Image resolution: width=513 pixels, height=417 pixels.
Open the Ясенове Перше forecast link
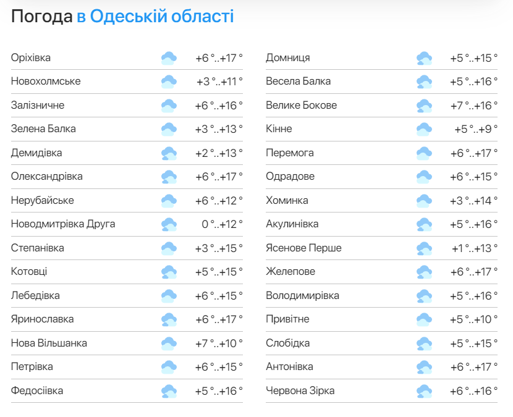tap(303, 248)
